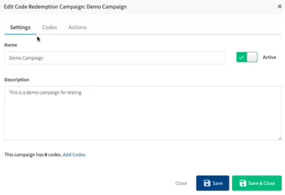
Task: Click the floppy disk icon on the Save button
Action: [x=207, y=183]
